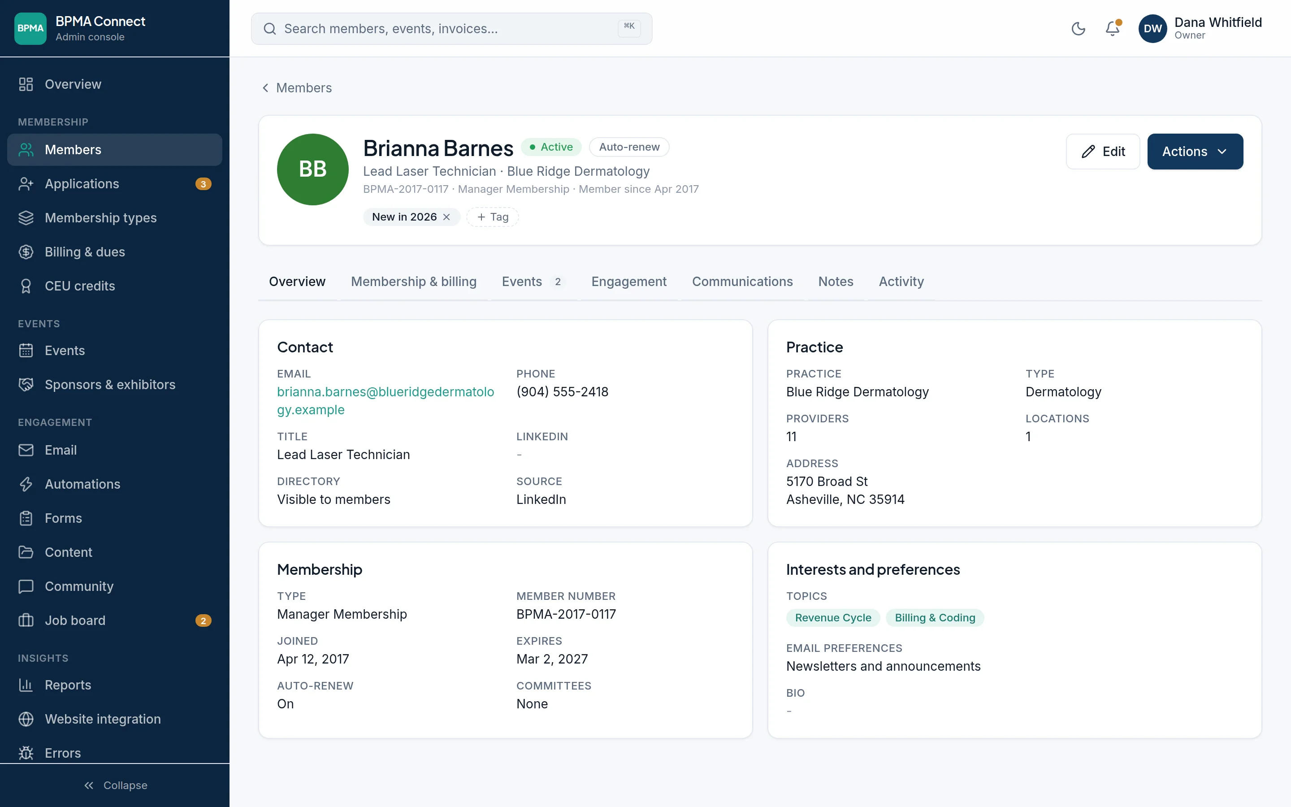Open Dana Whitfield account menu

tap(1200, 29)
